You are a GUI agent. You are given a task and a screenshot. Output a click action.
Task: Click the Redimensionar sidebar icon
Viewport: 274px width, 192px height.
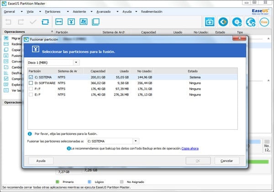pos(6,44)
